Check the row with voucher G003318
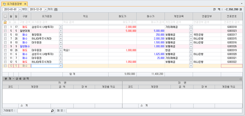The image size is (245, 116). tap(5, 27)
